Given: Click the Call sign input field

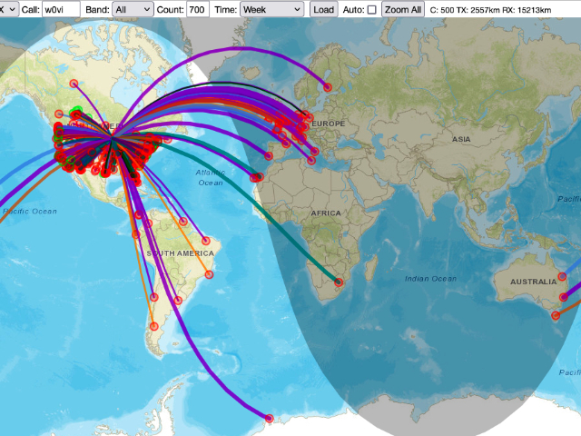Looking at the screenshot, I should click(61, 9).
